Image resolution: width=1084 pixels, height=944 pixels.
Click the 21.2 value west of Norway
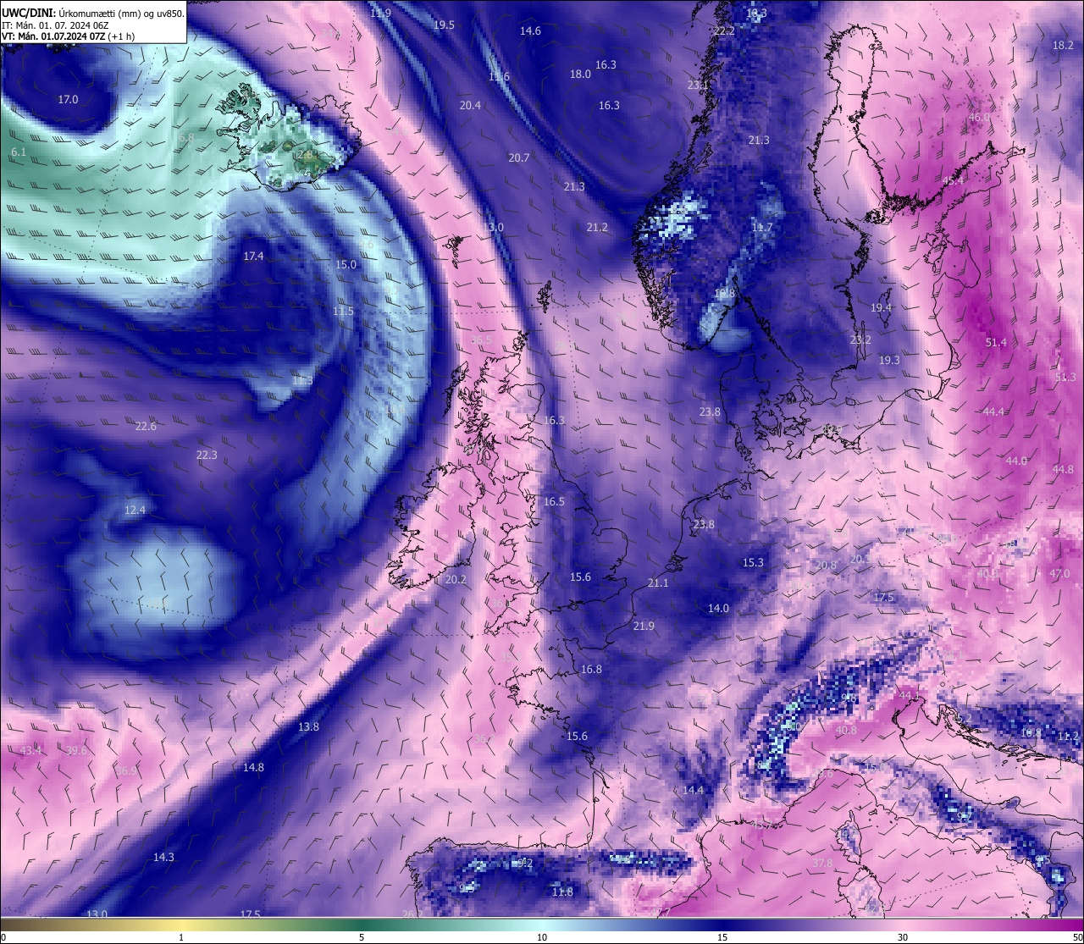(597, 228)
